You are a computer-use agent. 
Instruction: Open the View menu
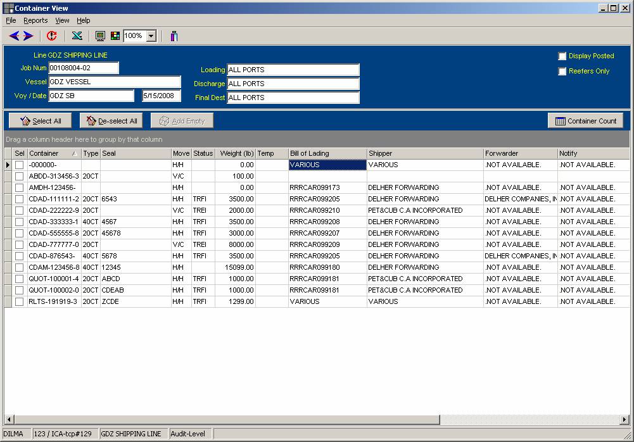pos(62,20)
